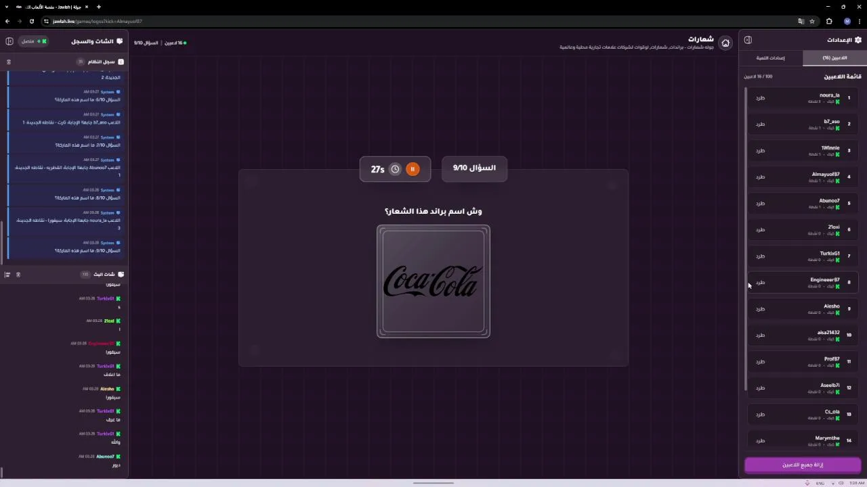Click the question text وش اسم براند هذا الشعار؟

(x=433, y=211)
